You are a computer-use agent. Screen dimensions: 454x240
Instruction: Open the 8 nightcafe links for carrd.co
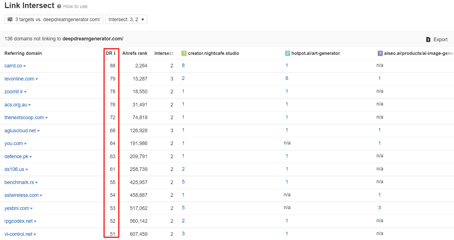point(183,65)
